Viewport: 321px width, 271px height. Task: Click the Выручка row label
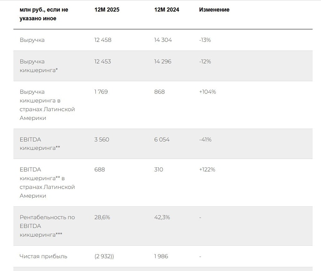coord(32,40)
